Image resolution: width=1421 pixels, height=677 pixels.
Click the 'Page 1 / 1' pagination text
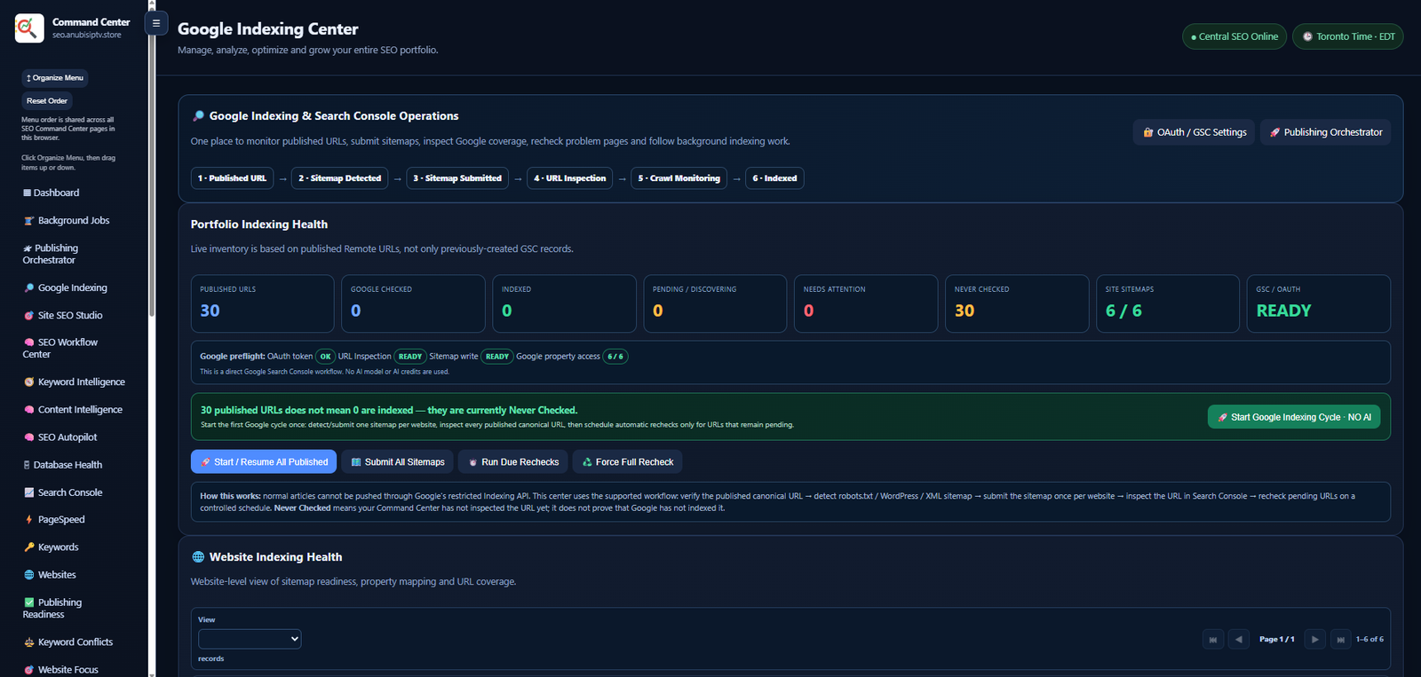tap(1277, 639)
